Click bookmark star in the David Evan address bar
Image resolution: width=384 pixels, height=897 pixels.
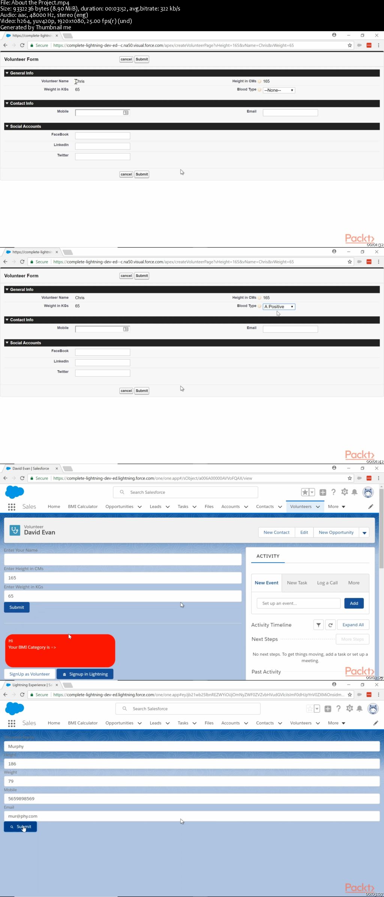[350, 478]
